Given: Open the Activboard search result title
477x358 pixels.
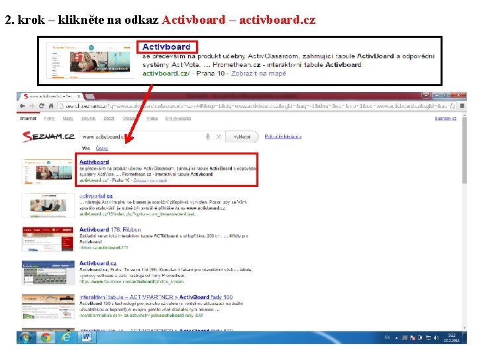Looking at the screenshot, I should click(94, 162).
